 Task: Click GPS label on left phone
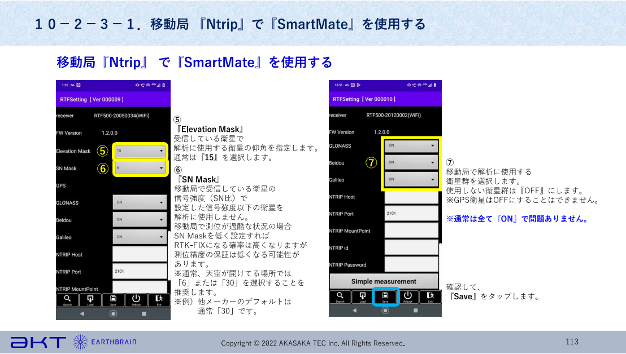click(x=60, y=185)
